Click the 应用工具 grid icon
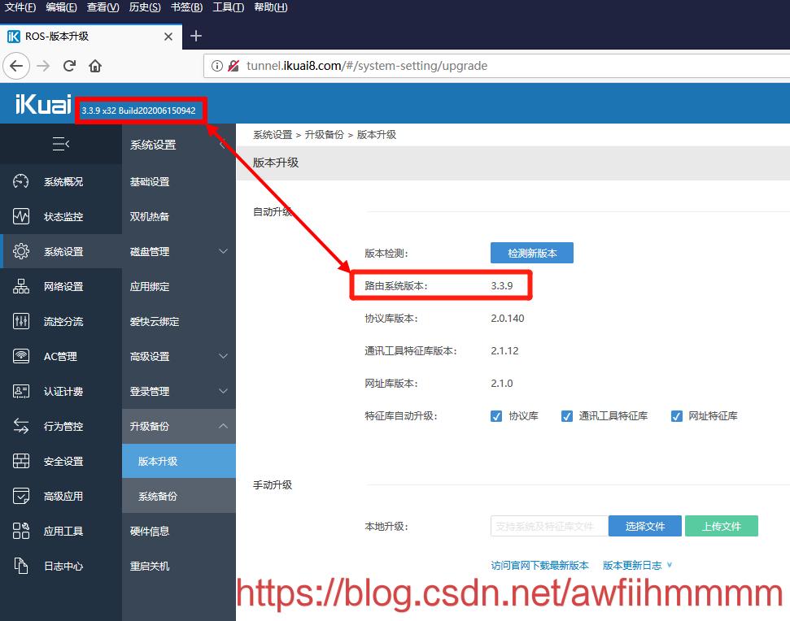The height and width of the screenshot is (621, 790). pos(20,531)
